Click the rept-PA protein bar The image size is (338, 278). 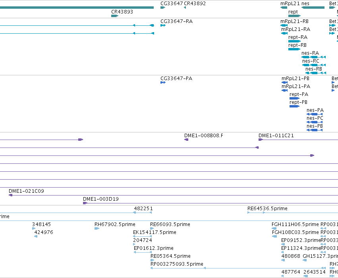tap(294, 98)
